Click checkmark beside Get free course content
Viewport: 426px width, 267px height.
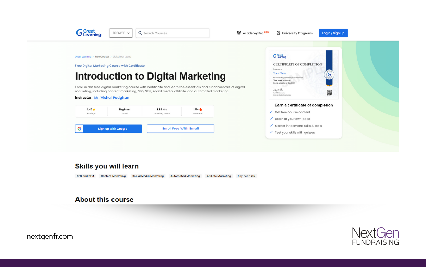point(271,112)
